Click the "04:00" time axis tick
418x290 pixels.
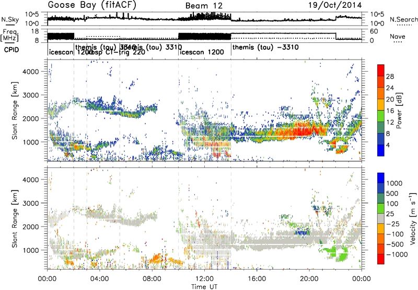(100, 279)
